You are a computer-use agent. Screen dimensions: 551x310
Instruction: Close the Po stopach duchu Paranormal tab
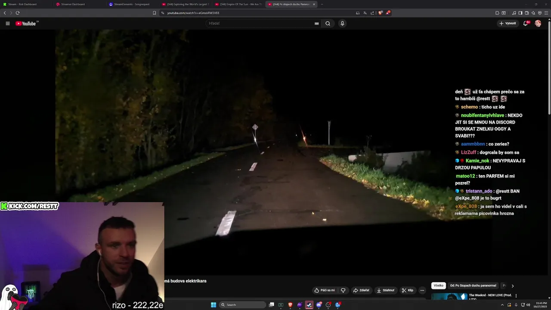(314, 4)
